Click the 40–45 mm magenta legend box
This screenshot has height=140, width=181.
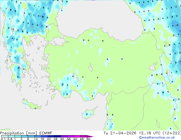pyautogui.click(x=77, y=136)
